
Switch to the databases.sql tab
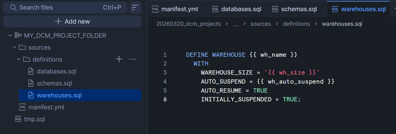(x=237, y=9)
